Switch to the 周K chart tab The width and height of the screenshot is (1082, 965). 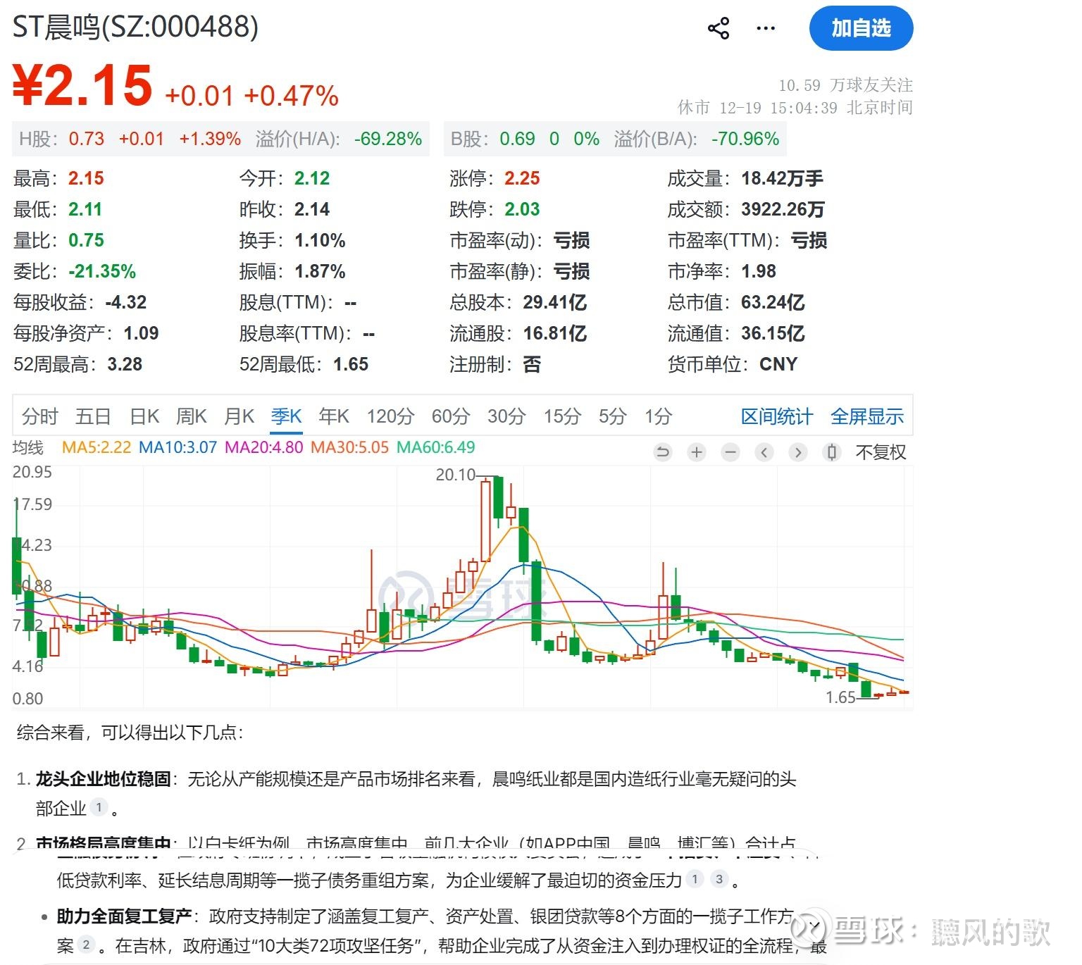[x=192, y=417]
